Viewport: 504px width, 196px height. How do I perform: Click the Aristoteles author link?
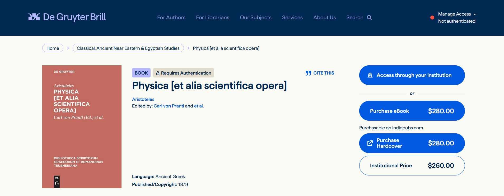click(x=143, y=99)
